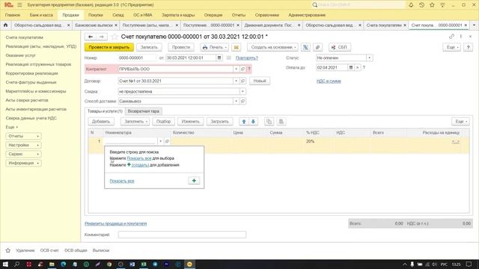Screen dimensions: 479x269
Task: Expand the Способ доставки dropdown arrow
Action: pyautogui.click(x=237, y=101)
